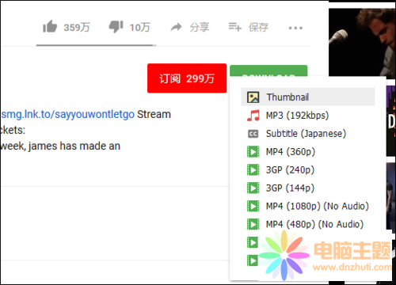
Task: Click the 保存 save label
Action: point(258,27)
